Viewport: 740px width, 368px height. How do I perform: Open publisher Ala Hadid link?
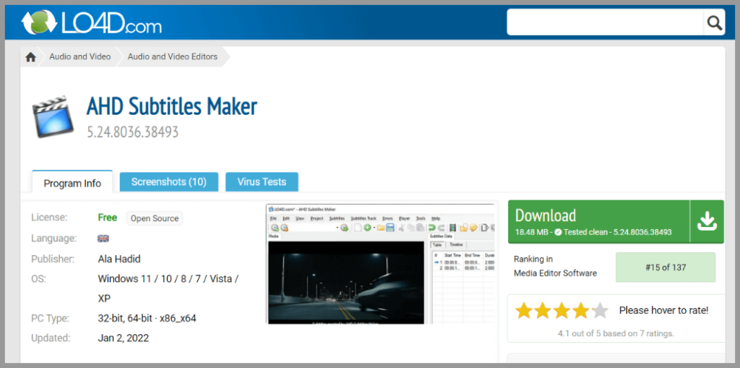(119, 260)
